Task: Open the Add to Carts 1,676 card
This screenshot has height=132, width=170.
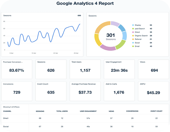Action: click(x=119, y=91)
